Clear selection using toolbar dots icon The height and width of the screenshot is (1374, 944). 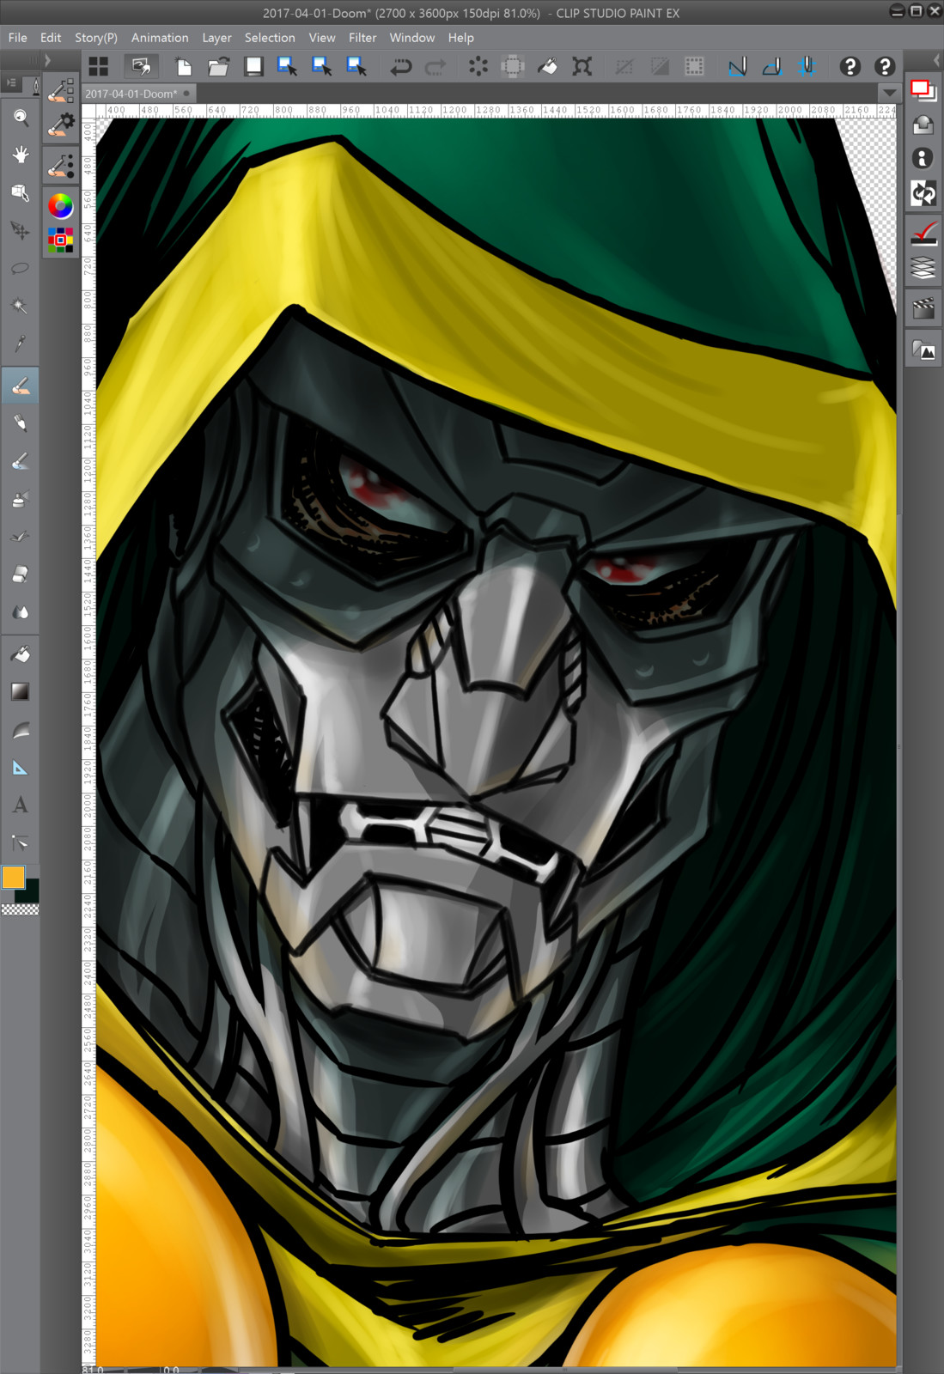coord(478,66)
